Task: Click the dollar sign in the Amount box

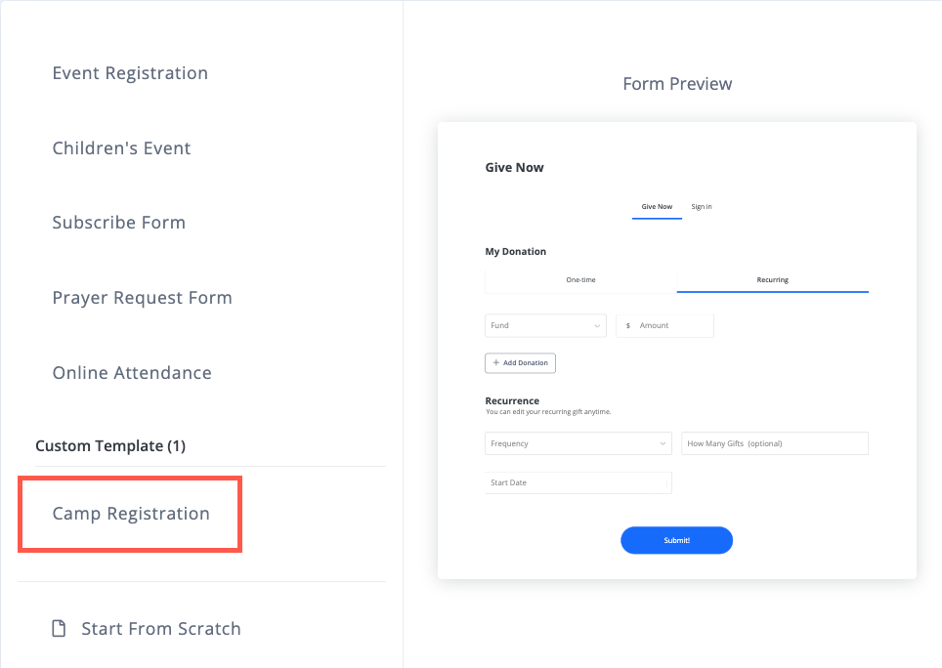Action: (627, 326)
